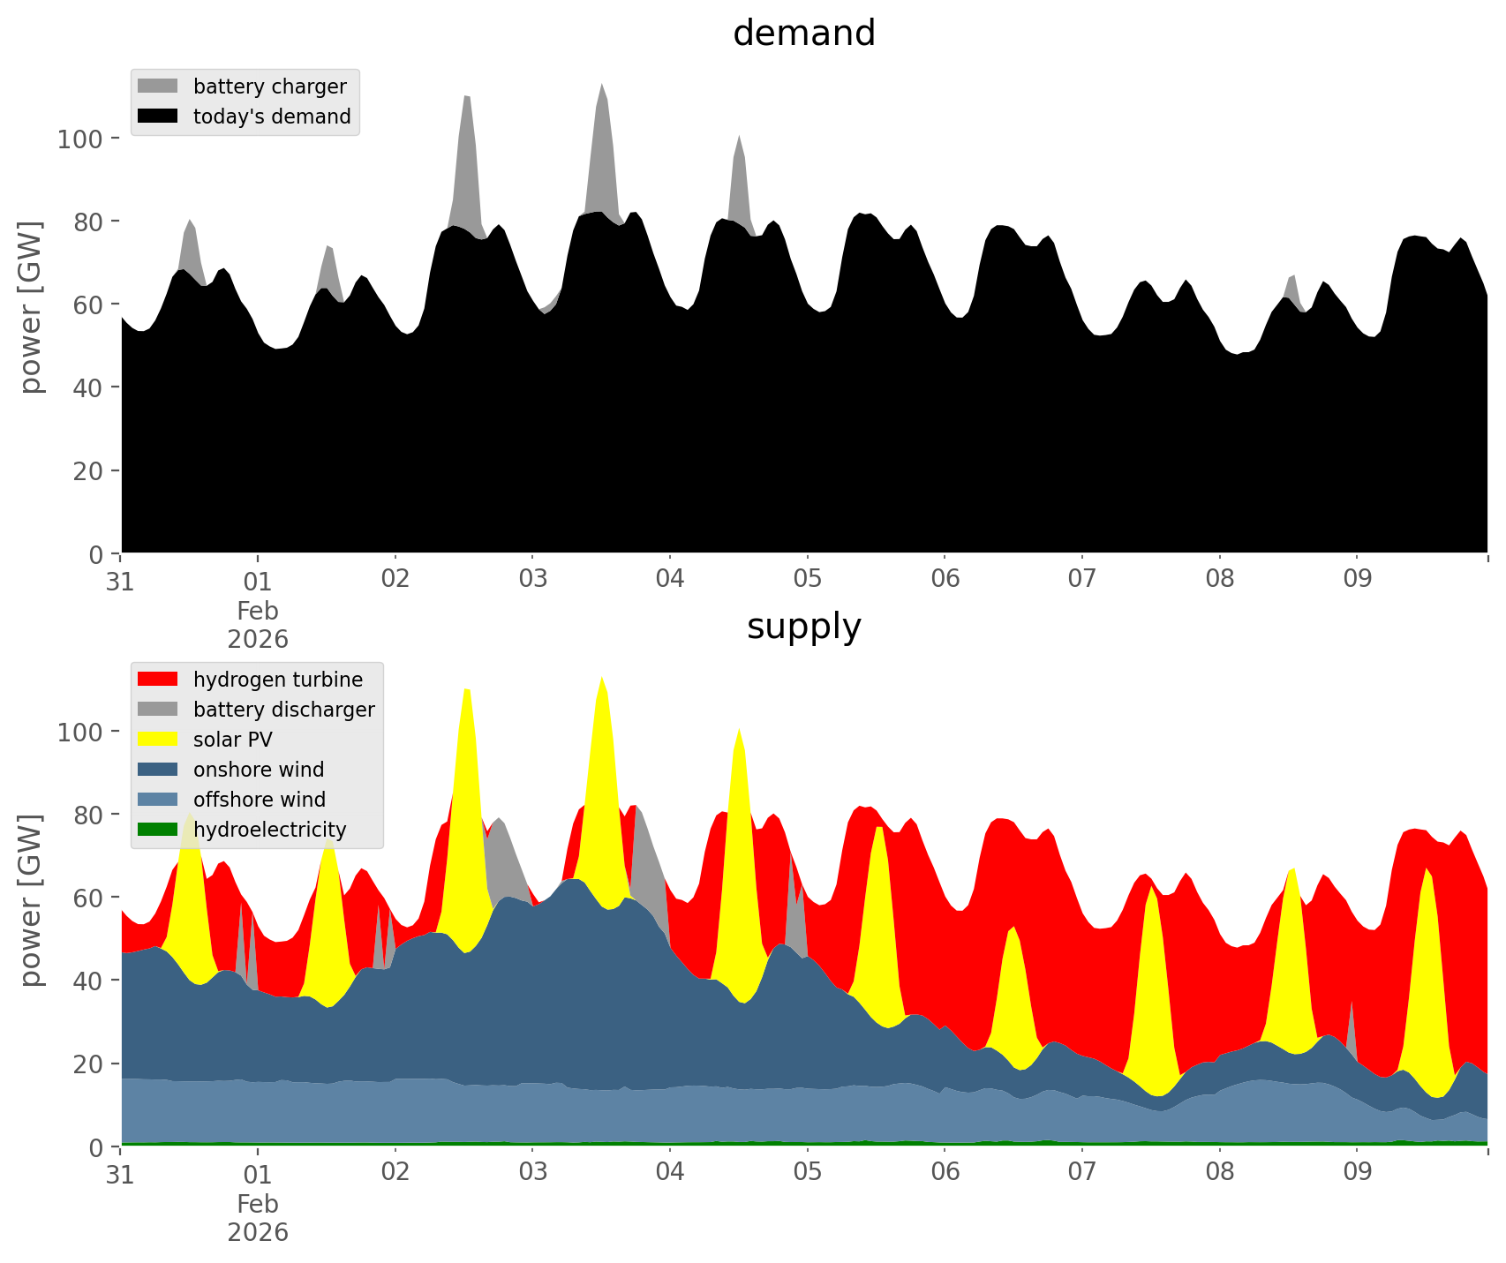
Task: Click the "supply" chart title
Action: (x=803, y=627)
